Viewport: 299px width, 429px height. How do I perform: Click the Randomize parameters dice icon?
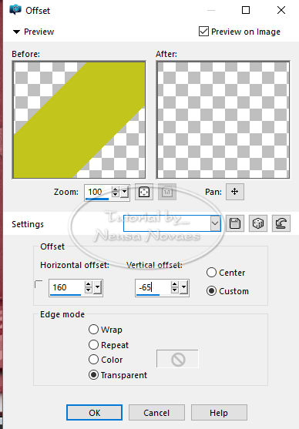coord(258,223)
